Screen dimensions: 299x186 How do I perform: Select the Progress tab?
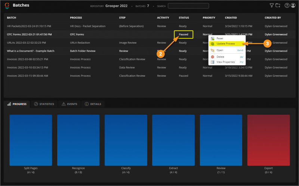[17, 104]
